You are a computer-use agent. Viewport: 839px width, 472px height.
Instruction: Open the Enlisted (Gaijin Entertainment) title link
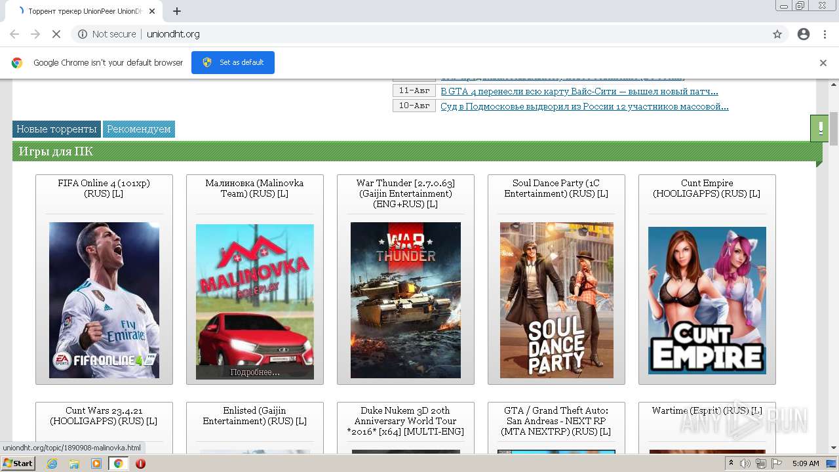(254, 416)
